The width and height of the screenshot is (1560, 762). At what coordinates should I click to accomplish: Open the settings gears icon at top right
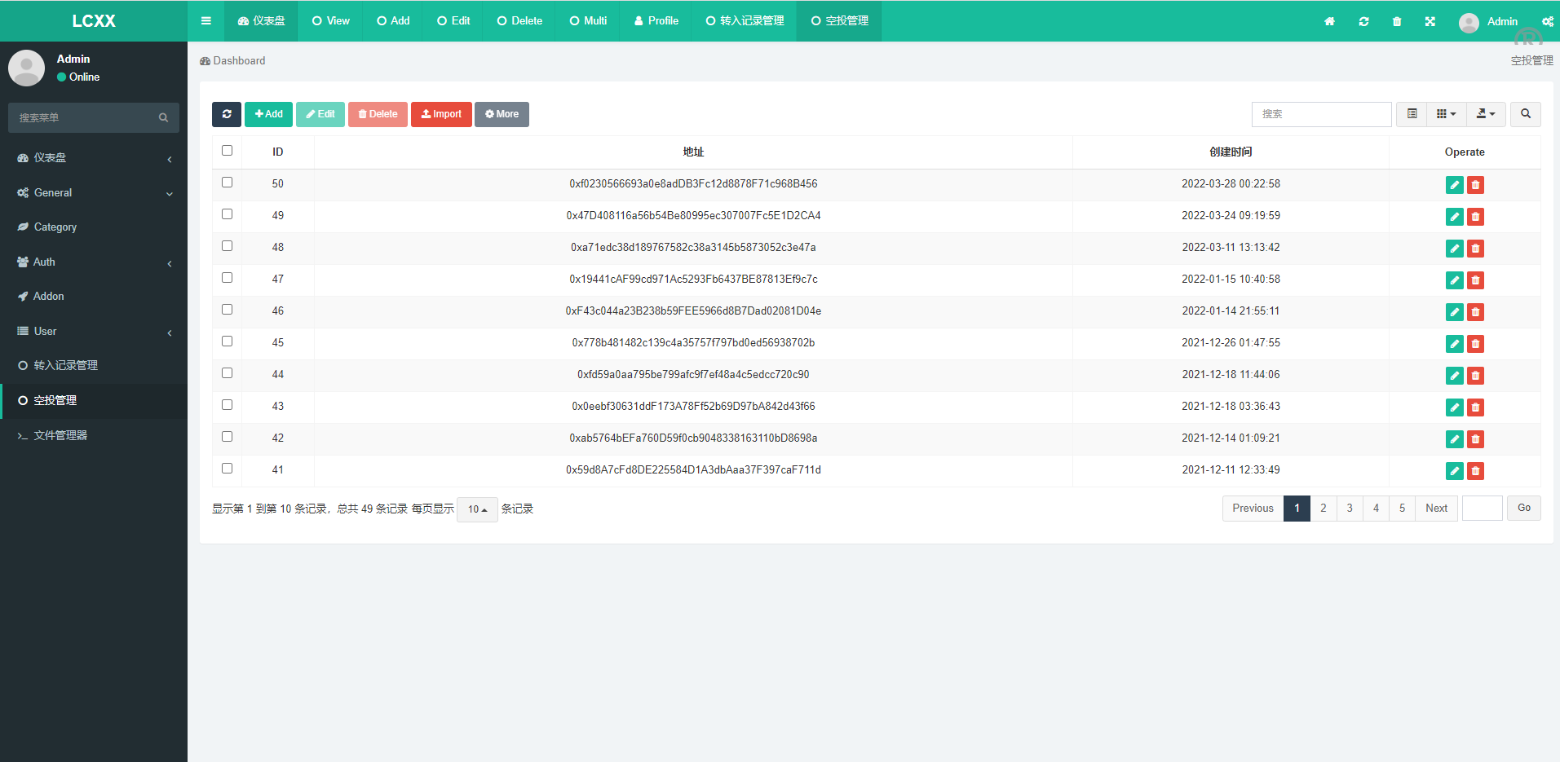1549,21
